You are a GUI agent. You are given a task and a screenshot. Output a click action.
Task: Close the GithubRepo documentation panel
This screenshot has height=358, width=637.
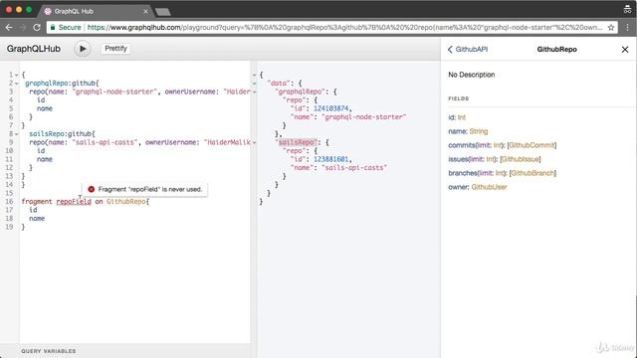coord(625,50)
